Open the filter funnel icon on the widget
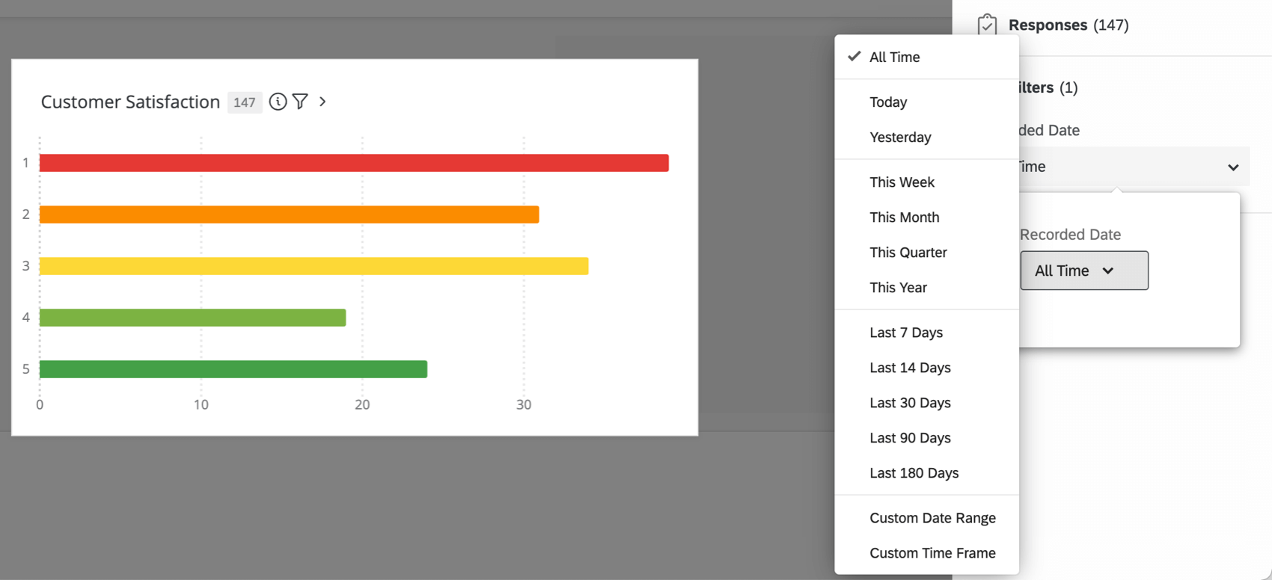 tap(300, 102)
